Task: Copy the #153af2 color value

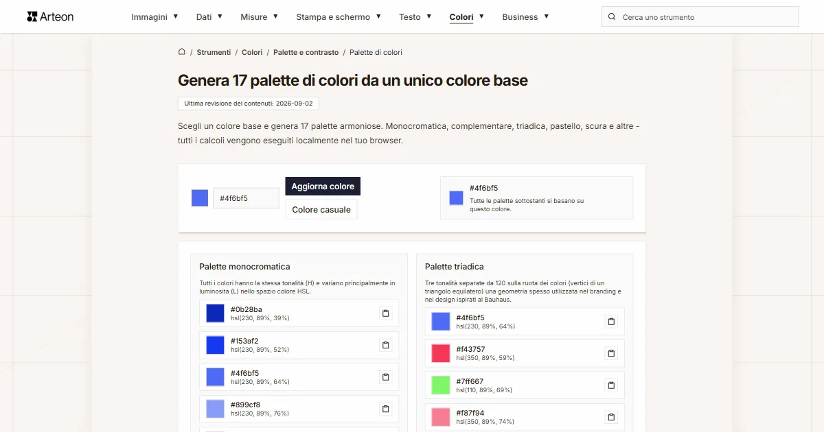Action: (x=386, y=345)
